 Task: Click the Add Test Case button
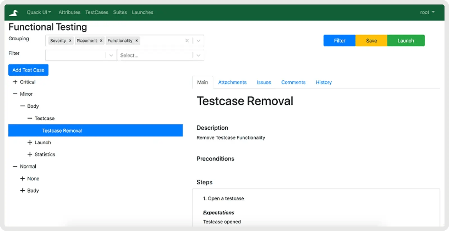(x=28, y=70)
